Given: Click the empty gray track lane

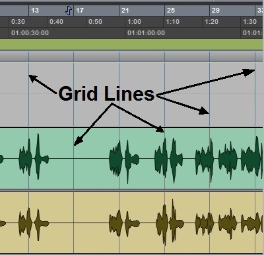Looking at the screenshot, I should click(131, 94).
